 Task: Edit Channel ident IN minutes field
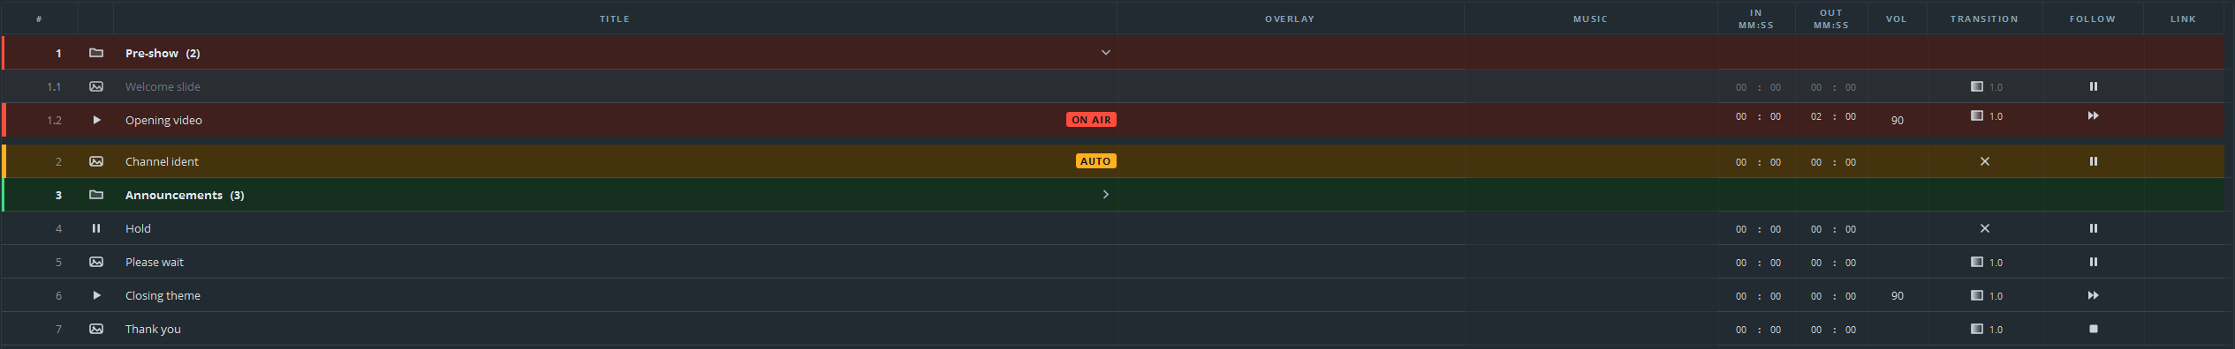1741,162
